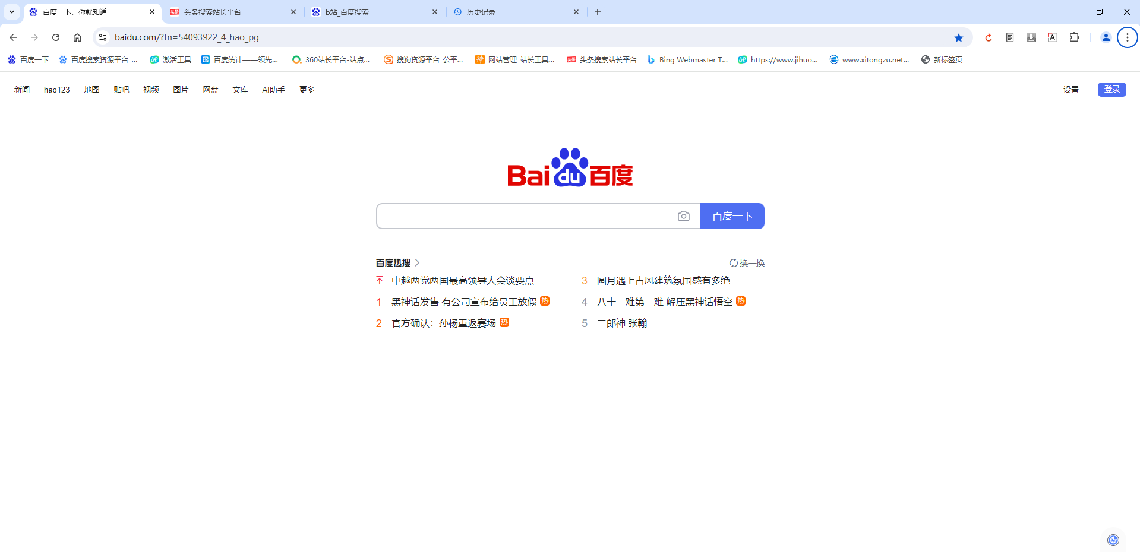Screen dimensions: 1140x552
Task: Open hot search 官方确认：孙杨重返赛场
Action: tap(444, 323)
